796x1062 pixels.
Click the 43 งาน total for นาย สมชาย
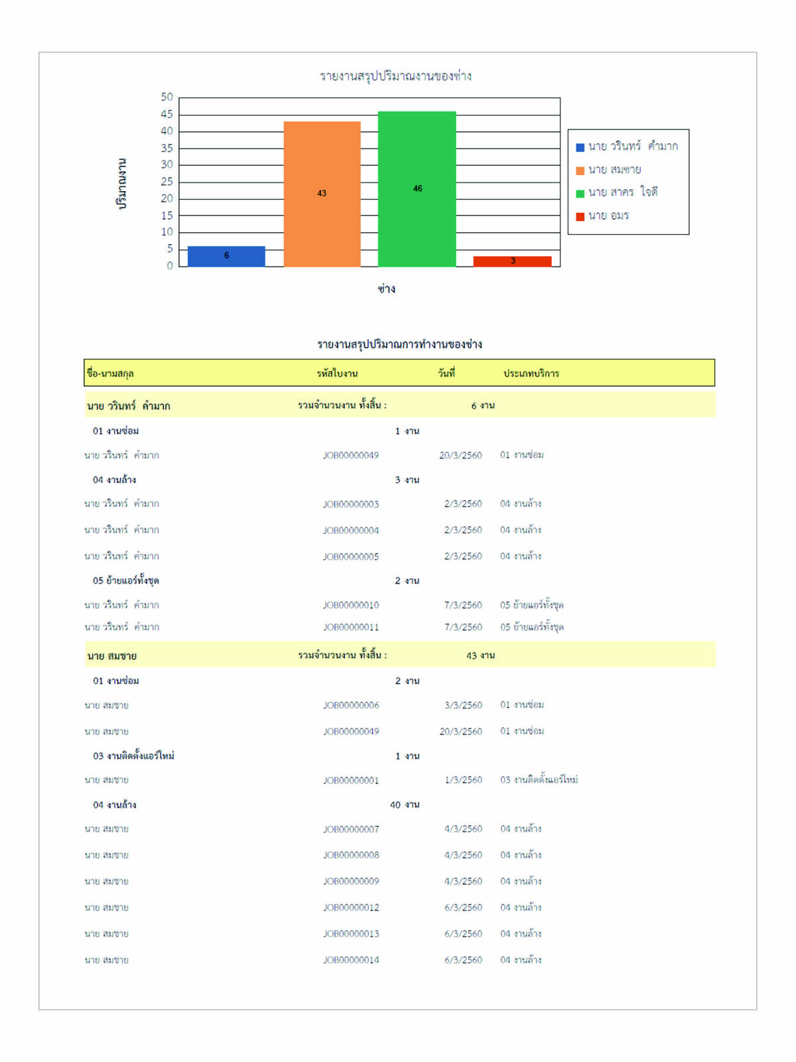(480, 655)
